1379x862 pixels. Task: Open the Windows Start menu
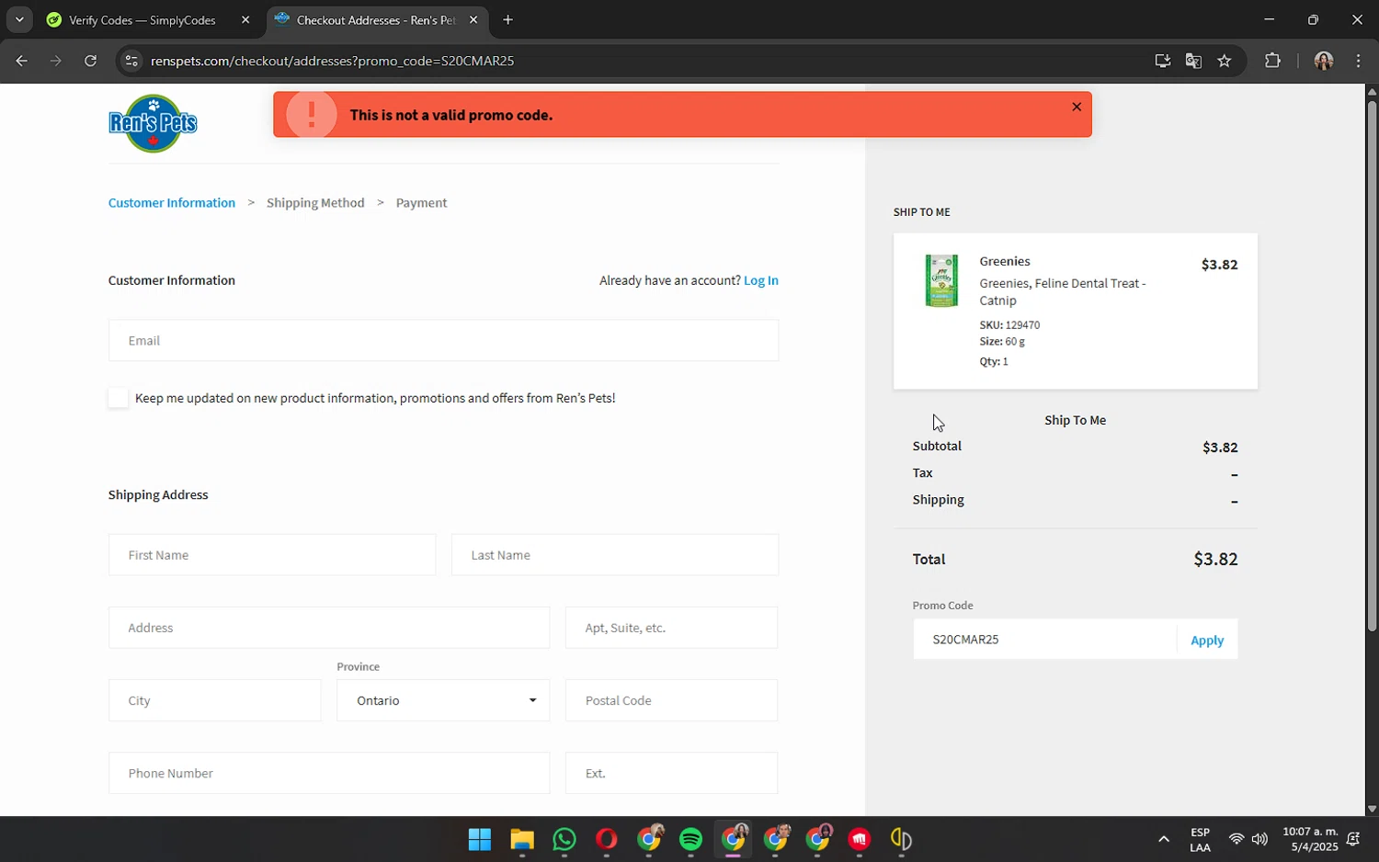coord(480,839)
